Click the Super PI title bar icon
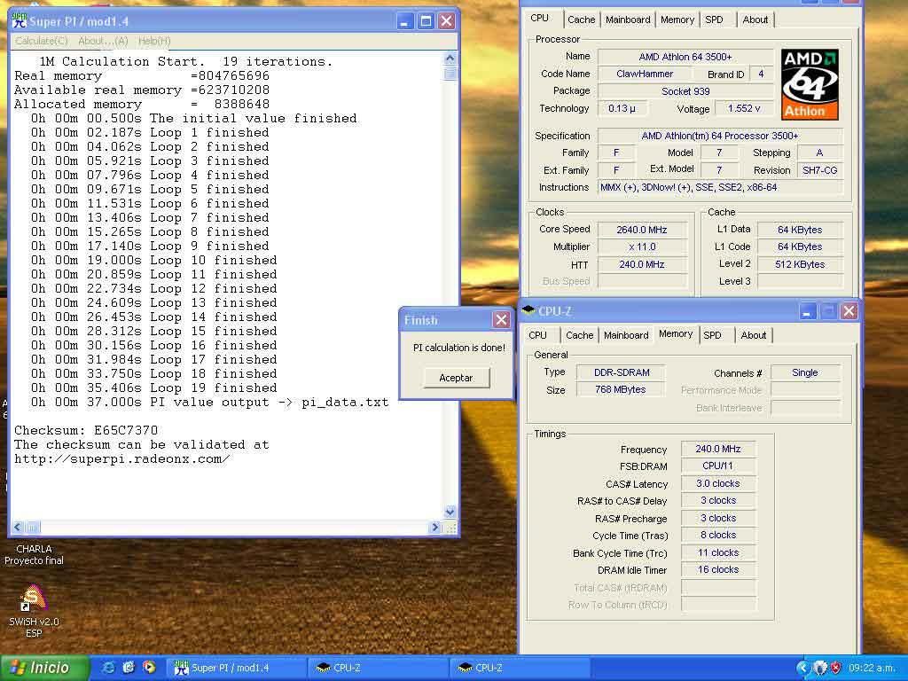Screen dimensions: 908x681 click(20, 21)
